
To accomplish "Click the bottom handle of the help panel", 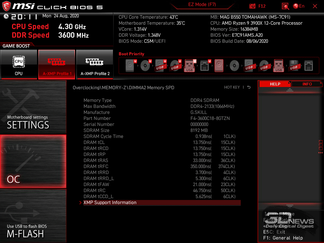I will click(290, 206).
